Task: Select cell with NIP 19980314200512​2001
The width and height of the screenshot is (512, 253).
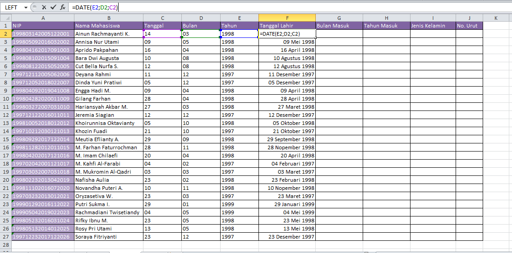Action: (43, 34)
